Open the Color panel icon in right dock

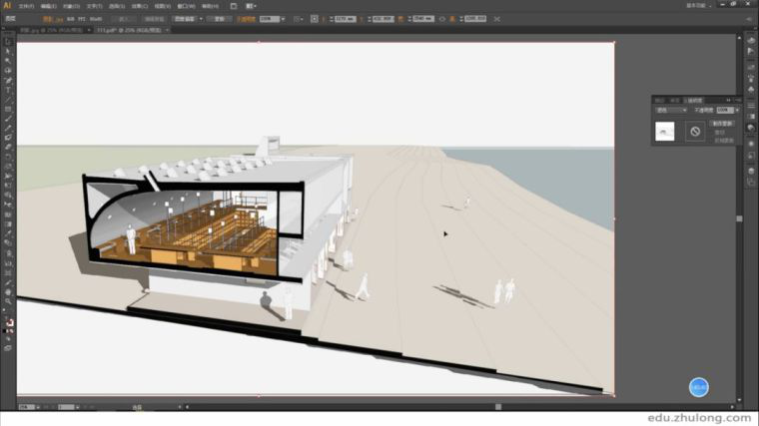(751, 41)
